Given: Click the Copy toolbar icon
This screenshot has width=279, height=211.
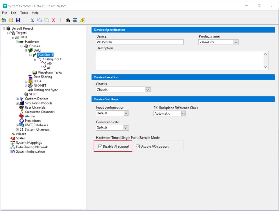Looking at the screenshot, I should (39, 20).
